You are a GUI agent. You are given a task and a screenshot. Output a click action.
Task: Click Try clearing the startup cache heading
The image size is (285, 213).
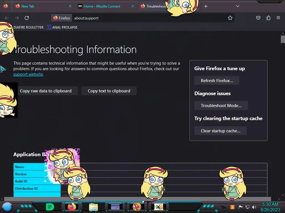(x=228, y=118)
